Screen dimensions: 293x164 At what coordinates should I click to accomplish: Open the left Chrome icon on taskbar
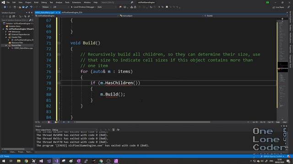(26, 161)
